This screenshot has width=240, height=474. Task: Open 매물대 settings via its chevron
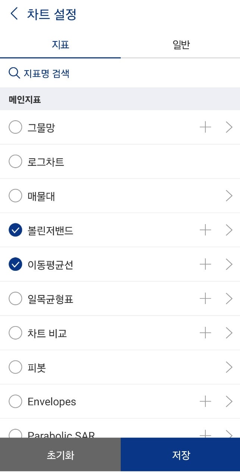(x=230, y=196)
